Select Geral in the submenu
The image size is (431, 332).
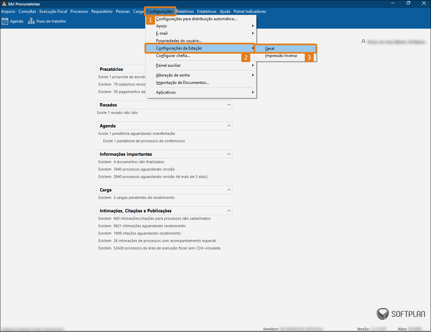pyautogui.click(x=270, y=49)
